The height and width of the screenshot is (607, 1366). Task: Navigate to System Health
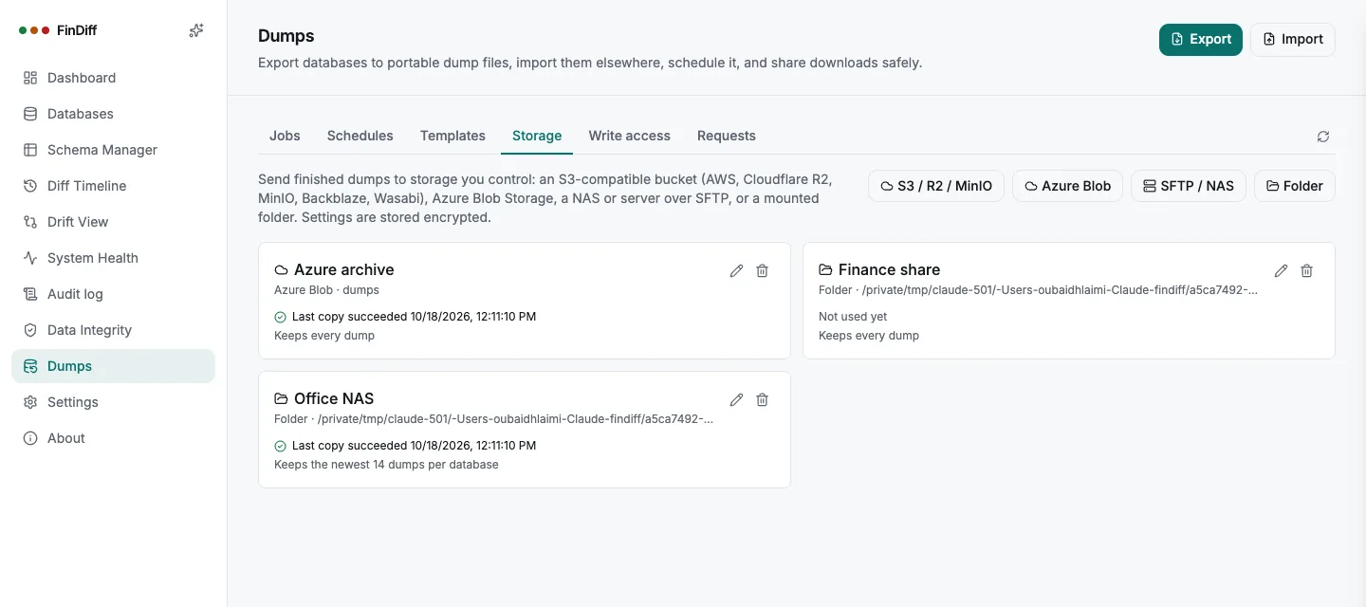[113, 258]
